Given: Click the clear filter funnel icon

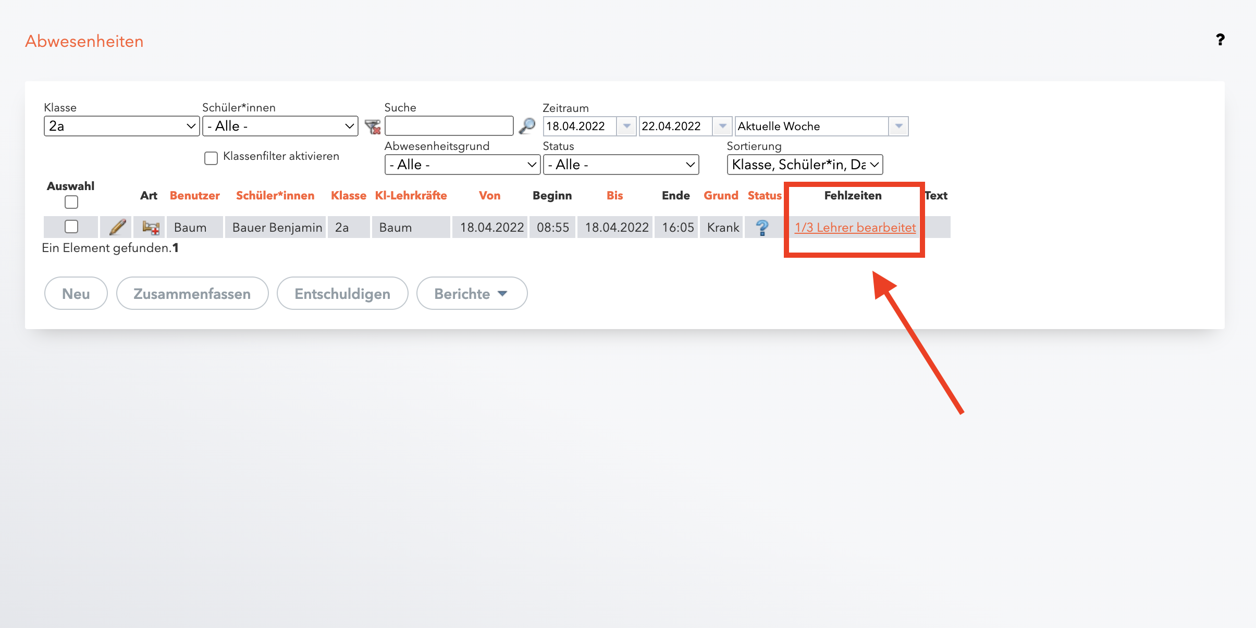Looking at the screenshot, I should [372, 127].
